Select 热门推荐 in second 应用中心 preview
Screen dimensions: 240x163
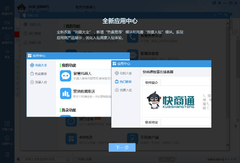tap(123, 82)
